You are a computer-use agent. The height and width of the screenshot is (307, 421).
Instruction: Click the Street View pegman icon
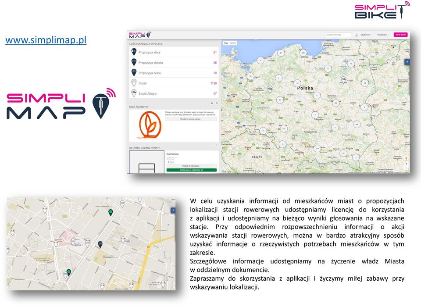tap(406, 158)
